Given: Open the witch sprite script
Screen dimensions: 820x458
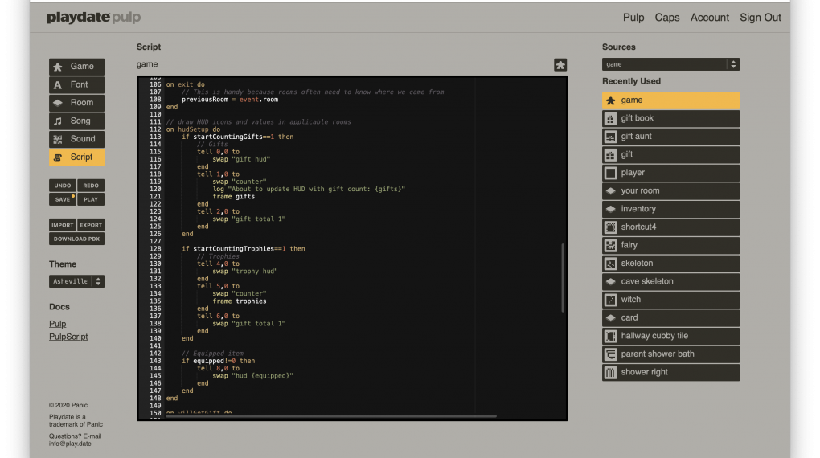Looking at the screenshot, I should point(670,300).
